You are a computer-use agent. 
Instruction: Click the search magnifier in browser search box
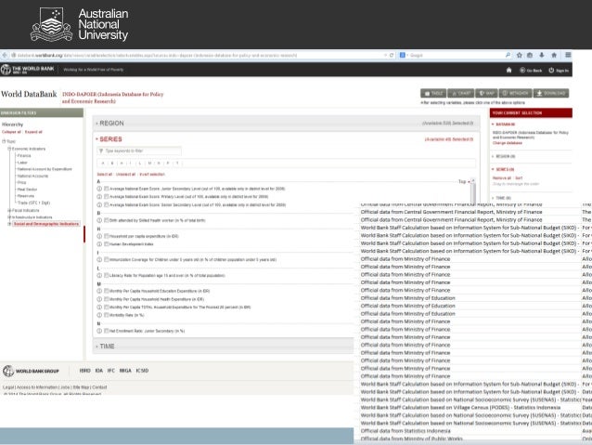coord(508,55)
